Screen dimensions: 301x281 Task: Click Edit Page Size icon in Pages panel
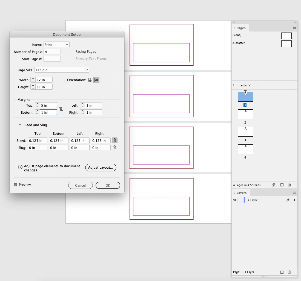[x=274, y=185]
